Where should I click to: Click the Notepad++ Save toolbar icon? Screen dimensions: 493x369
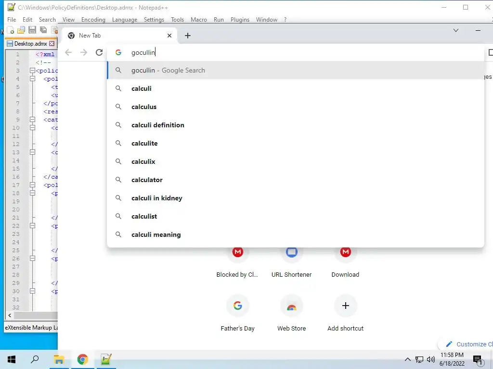32,30
